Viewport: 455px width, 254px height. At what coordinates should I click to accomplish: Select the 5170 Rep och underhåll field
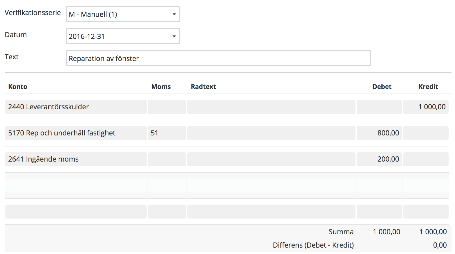pyautogui.click(x=76, y=133)
